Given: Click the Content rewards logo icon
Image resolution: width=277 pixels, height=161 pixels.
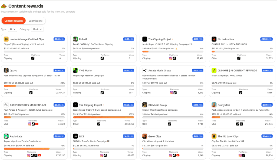Looking at the screenshot, I should pyautogui.click(x=4, y=6).
